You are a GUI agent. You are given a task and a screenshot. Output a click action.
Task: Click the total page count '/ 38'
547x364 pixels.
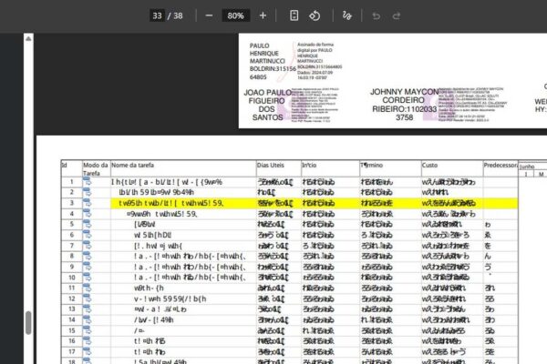click(175, 15)
